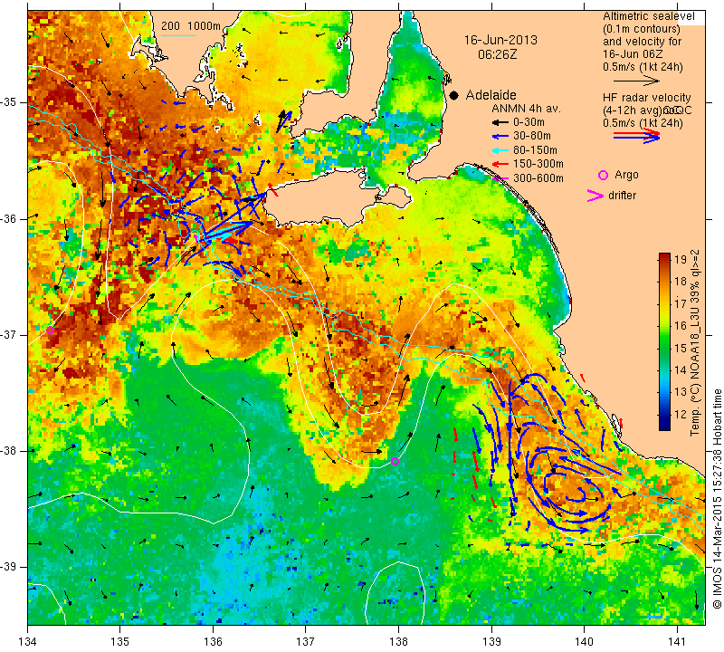Click the 80-150m depth label
724x652 pixels.
coord(535,150)
